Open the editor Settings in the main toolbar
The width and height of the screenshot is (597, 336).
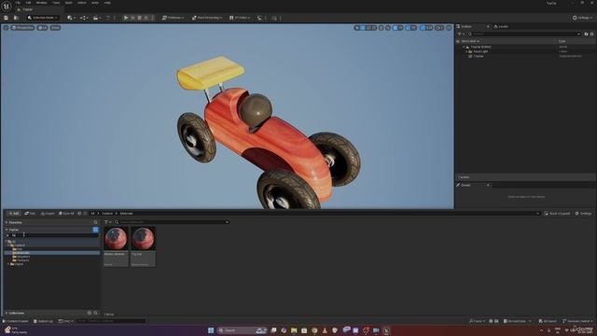coord(582,18)
